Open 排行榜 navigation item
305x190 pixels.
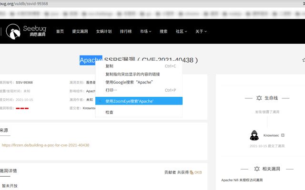(x=126, y=31)
